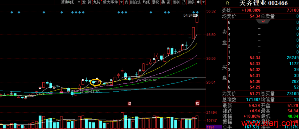Click the 预测 forecast button
Screen dimensions: 299x129
[176, 2]
